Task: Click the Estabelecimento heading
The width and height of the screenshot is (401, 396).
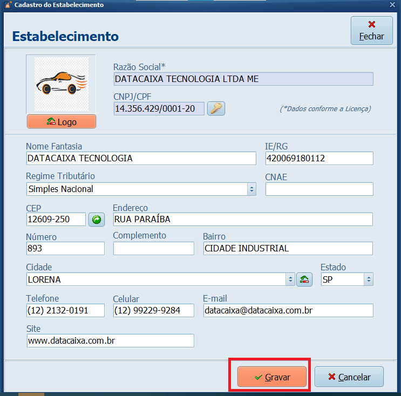Action: point(65,36)
